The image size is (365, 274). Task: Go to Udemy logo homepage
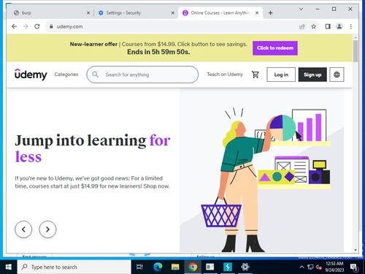pos(31,75)
